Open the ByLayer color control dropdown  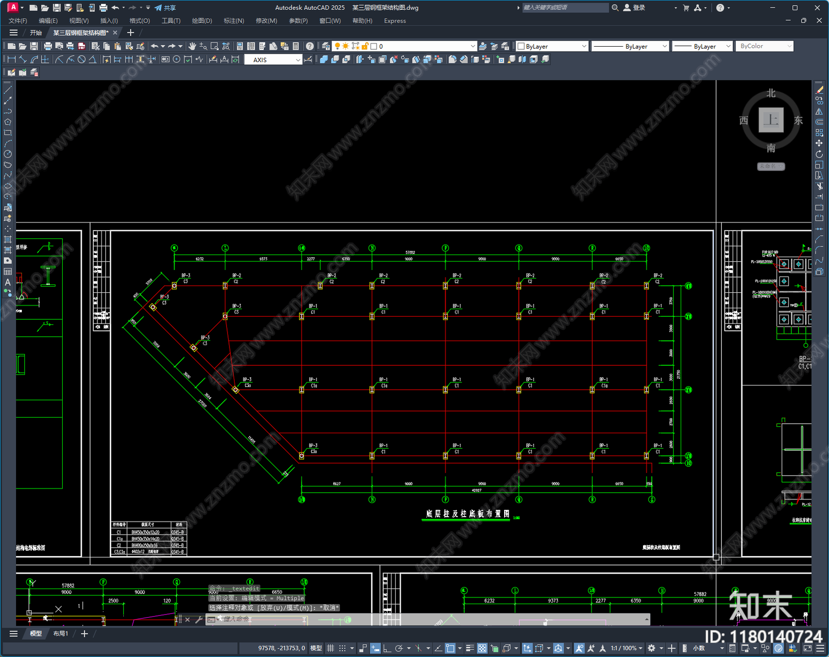coord(552,46)
